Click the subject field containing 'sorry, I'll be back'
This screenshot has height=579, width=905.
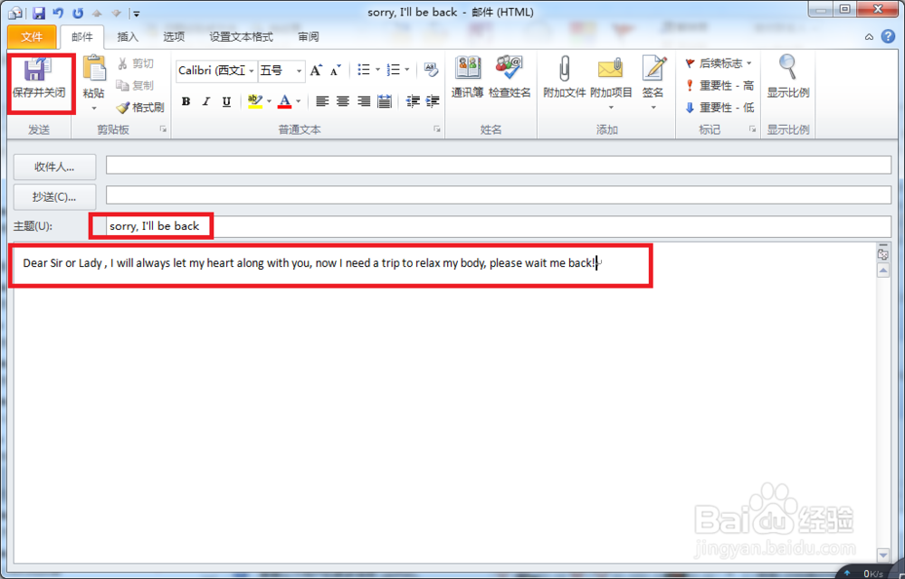(499, 226)
